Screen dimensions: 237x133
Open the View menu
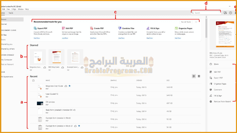[x=8, y=9]
